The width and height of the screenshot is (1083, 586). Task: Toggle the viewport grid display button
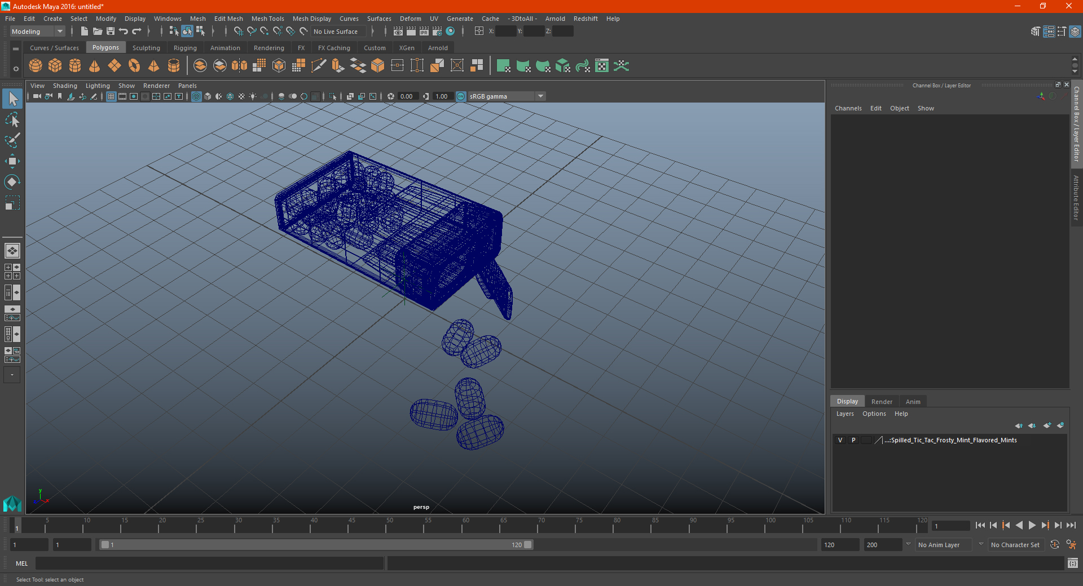pos(111,96)
